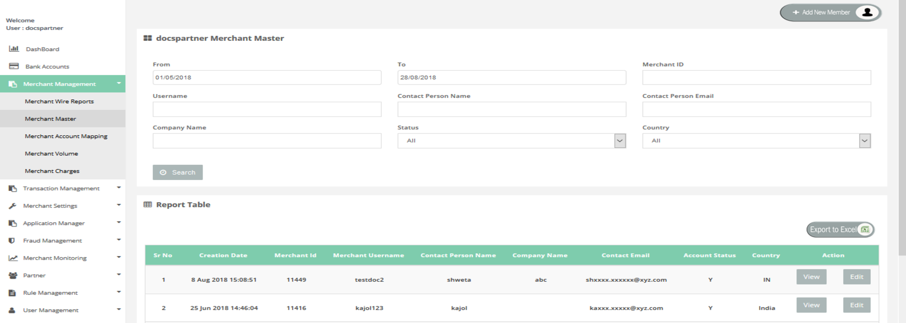Click the Merchant Settings wrench icon
The height and width of the screenshot is (323, 906).
tap(13, 206)
